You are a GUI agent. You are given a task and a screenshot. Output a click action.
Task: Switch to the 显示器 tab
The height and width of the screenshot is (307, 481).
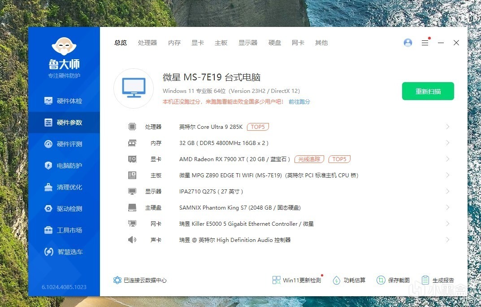pos(248,43)
